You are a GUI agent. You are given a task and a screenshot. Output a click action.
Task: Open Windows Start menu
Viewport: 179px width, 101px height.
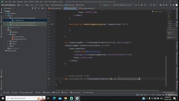pyautogui.click(x=3, y=98)
